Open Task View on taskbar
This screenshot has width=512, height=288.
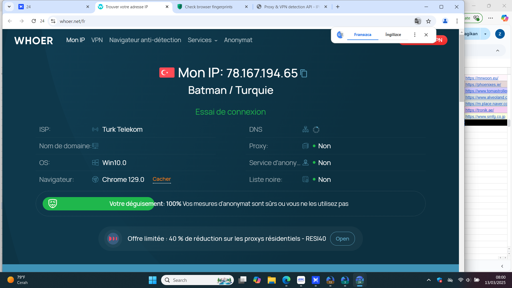pyautogui.click(x=242, y=280)
